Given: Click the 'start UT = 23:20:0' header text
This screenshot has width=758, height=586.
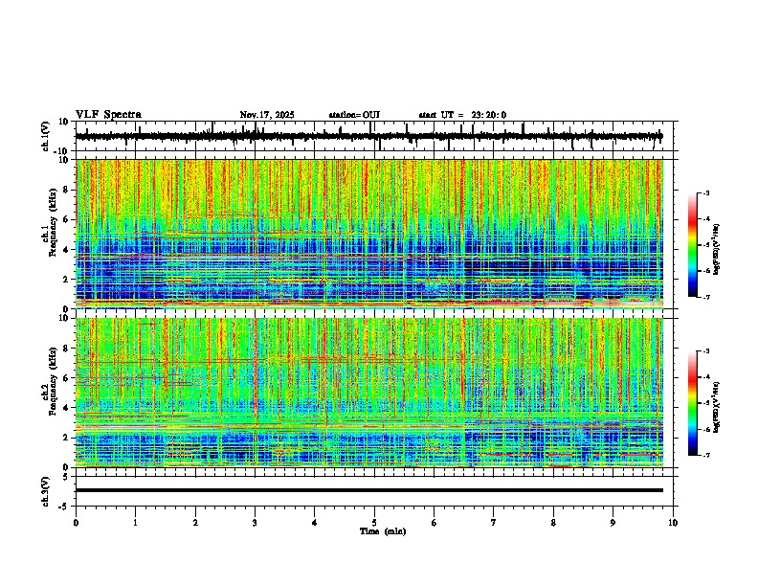Looking at the screenshot, I should pos(462,115).
